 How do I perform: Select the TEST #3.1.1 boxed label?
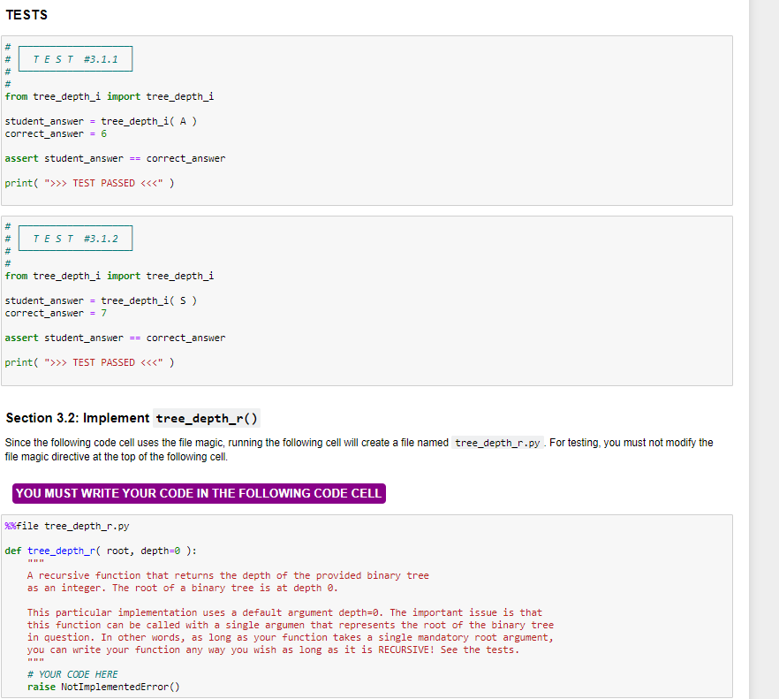pos(74,58)
